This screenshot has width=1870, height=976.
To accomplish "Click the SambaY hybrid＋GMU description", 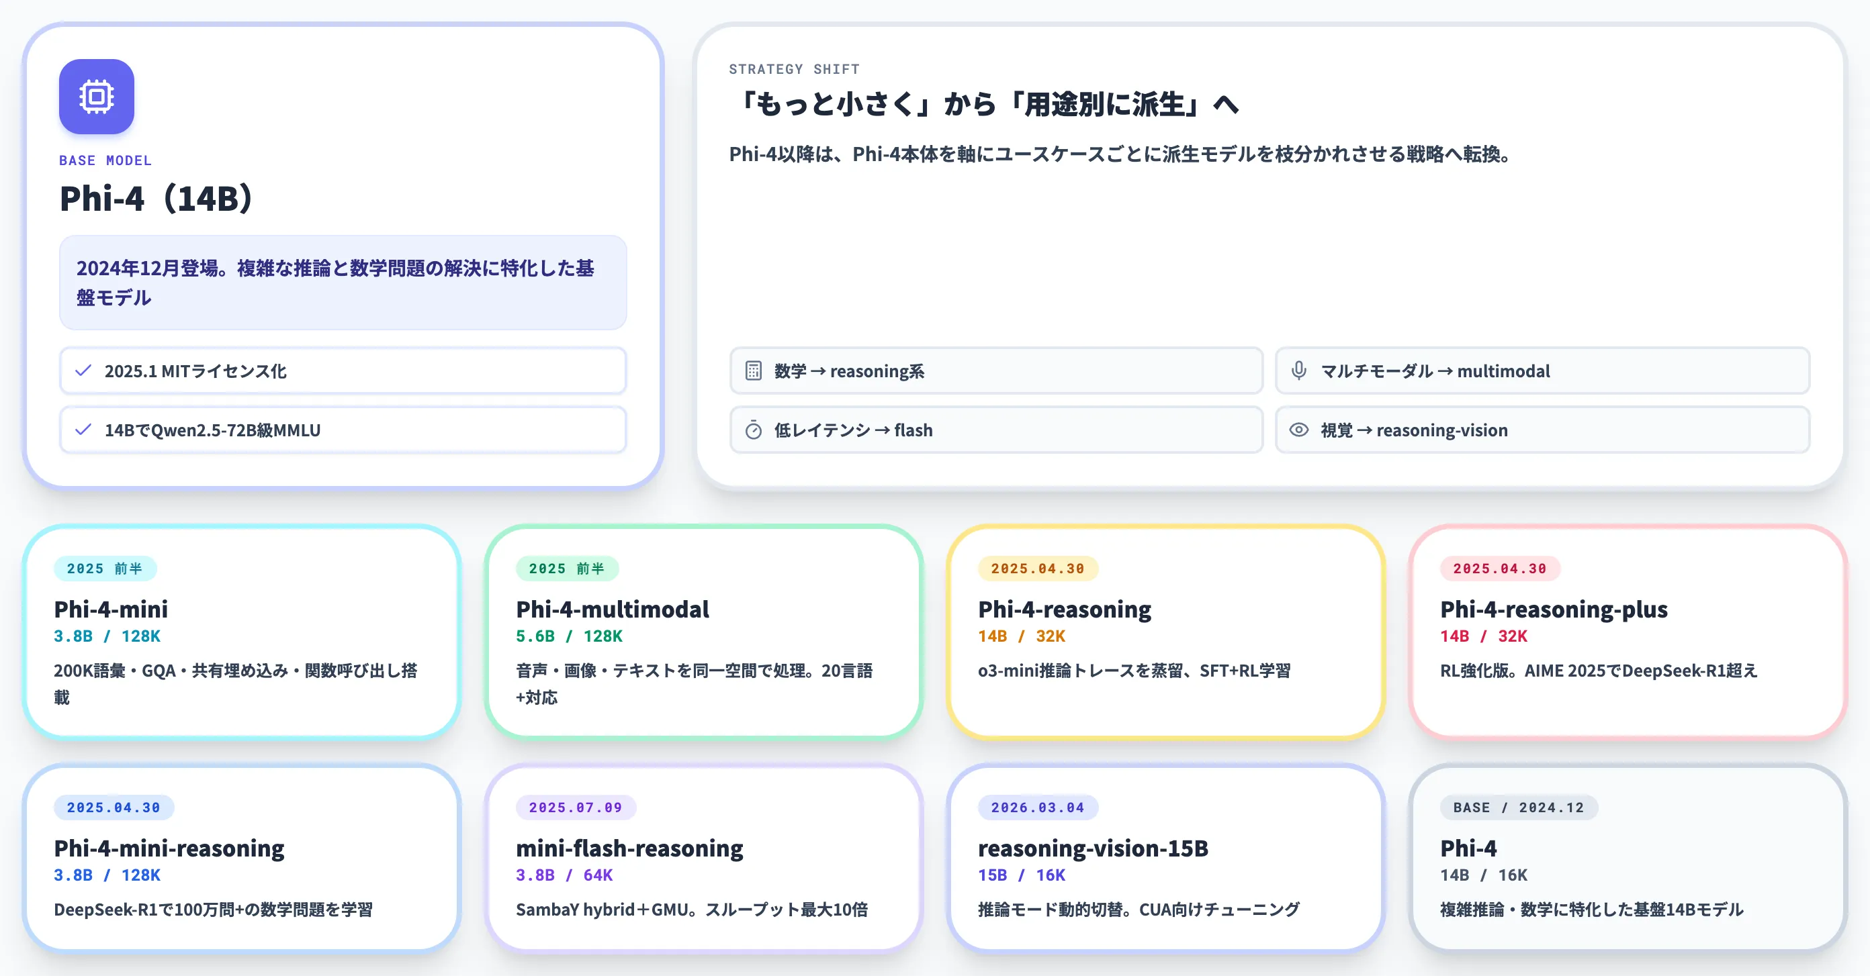I will [692, 910].
